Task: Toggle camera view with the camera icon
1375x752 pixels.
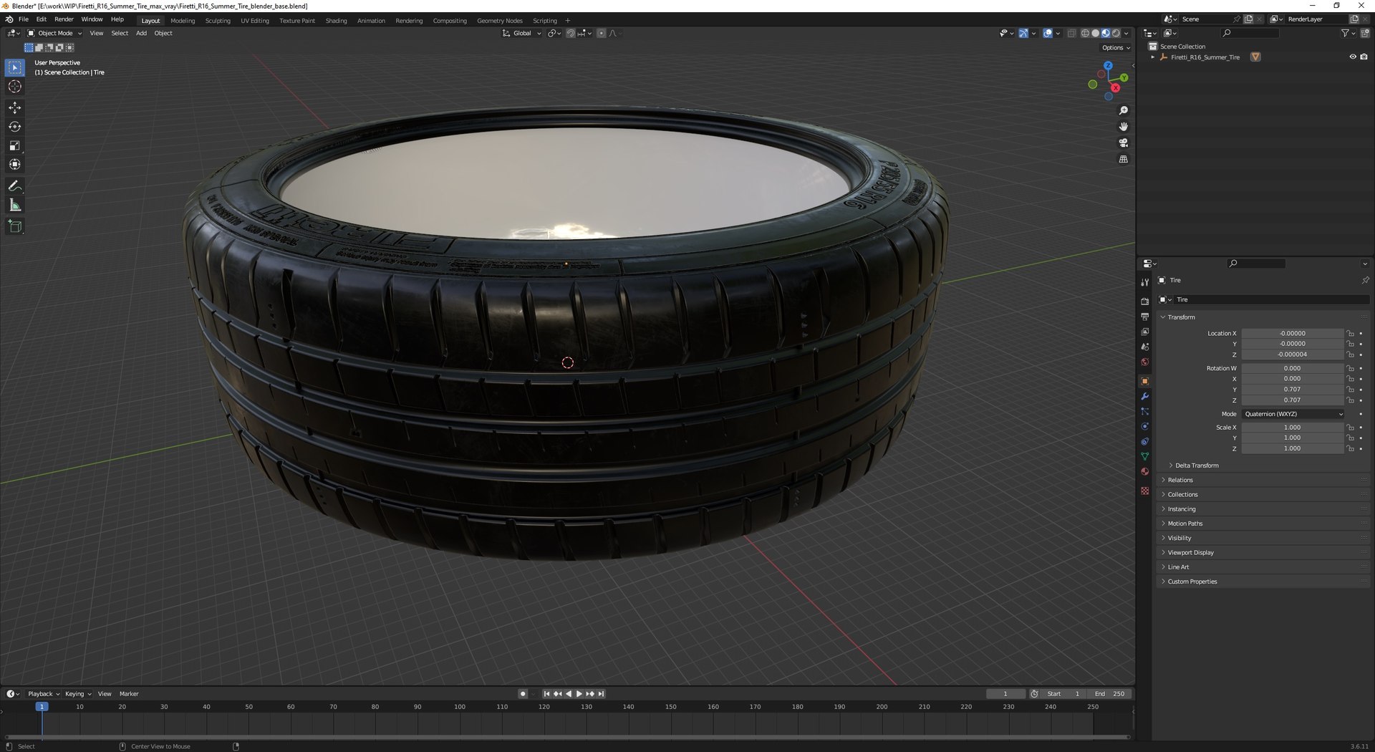Action: (1123, 143)
